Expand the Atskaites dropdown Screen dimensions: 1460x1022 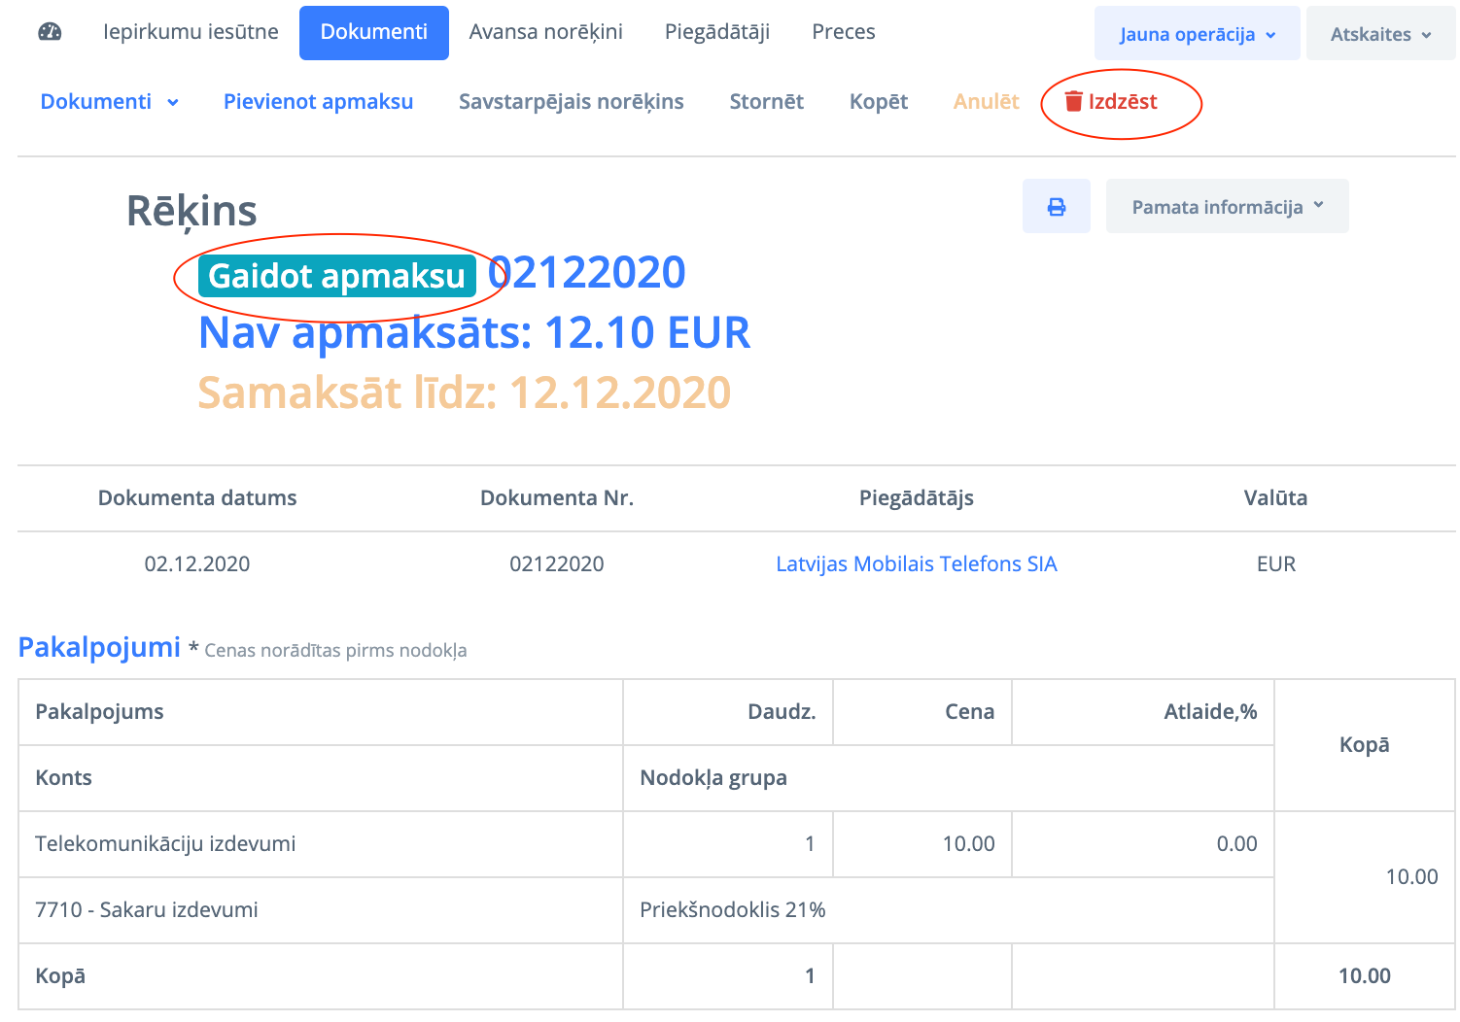[x=1379, y=34]
